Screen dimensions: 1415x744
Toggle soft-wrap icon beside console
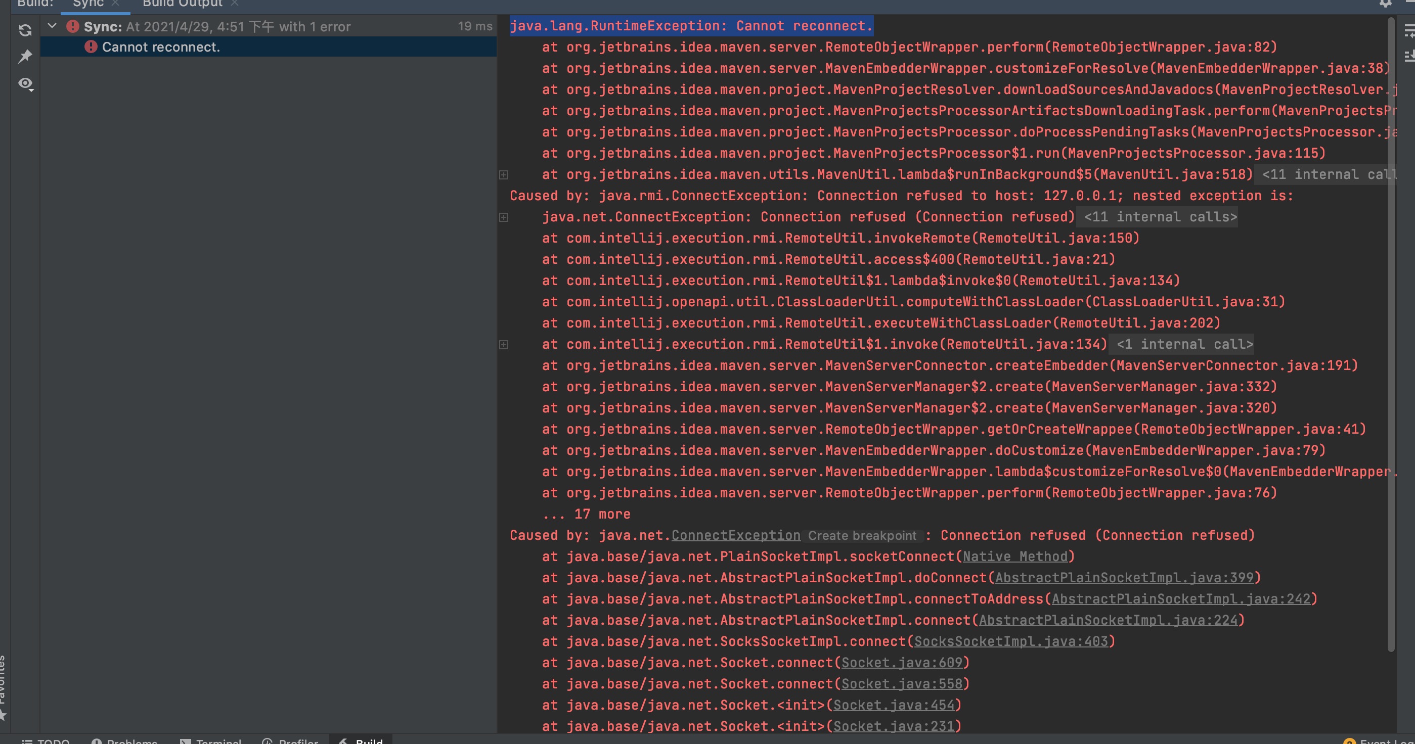1409,32
